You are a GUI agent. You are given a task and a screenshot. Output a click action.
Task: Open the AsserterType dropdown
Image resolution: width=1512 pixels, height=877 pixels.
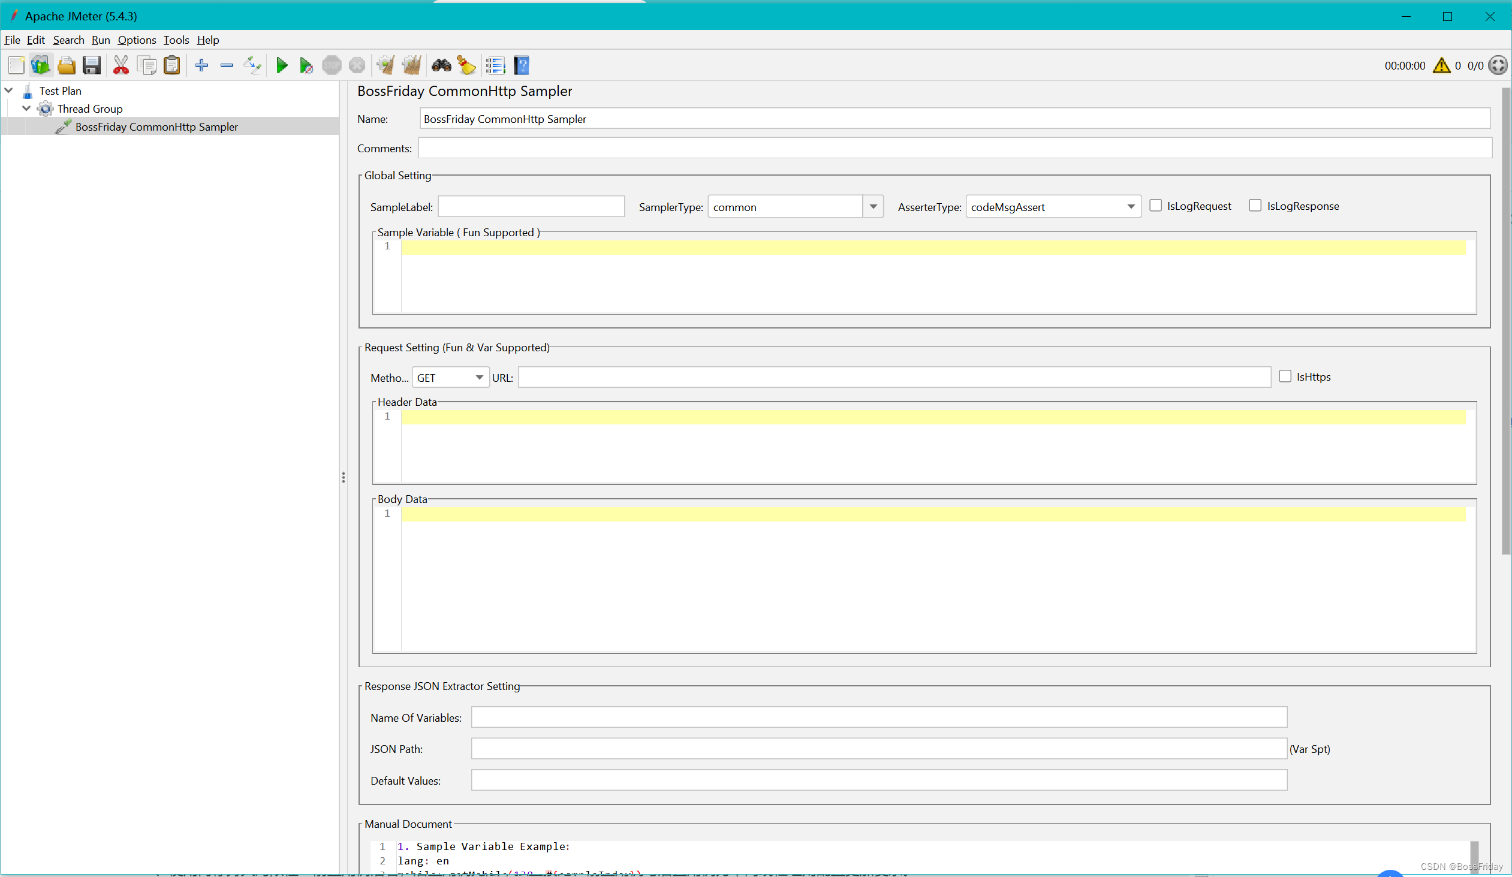pyautogui.click(x=1130, y=207)
